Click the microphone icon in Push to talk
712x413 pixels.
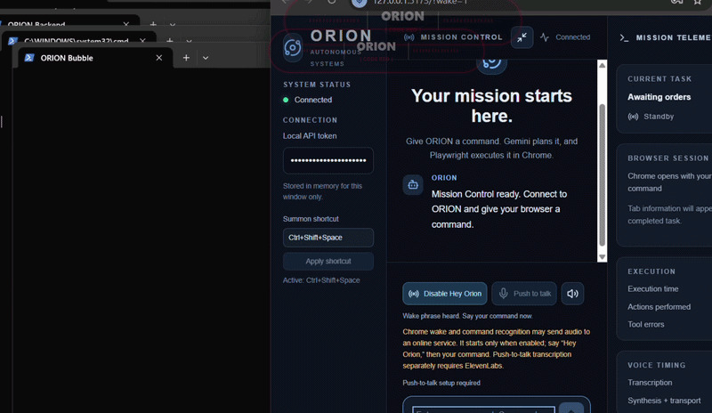pyautogui.click(x=503, y=294)
